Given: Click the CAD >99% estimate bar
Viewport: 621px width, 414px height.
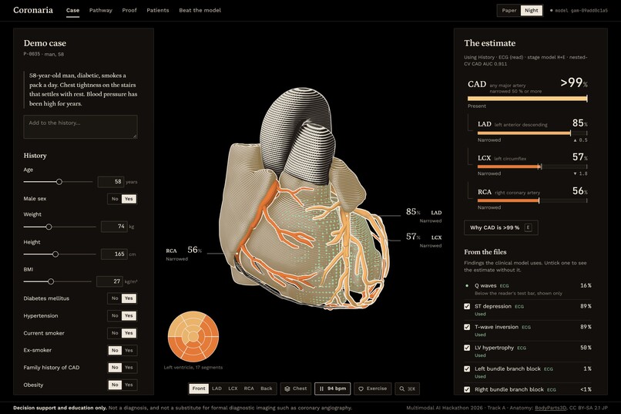Looking at the screenshot, I should [x=527, y=98].
